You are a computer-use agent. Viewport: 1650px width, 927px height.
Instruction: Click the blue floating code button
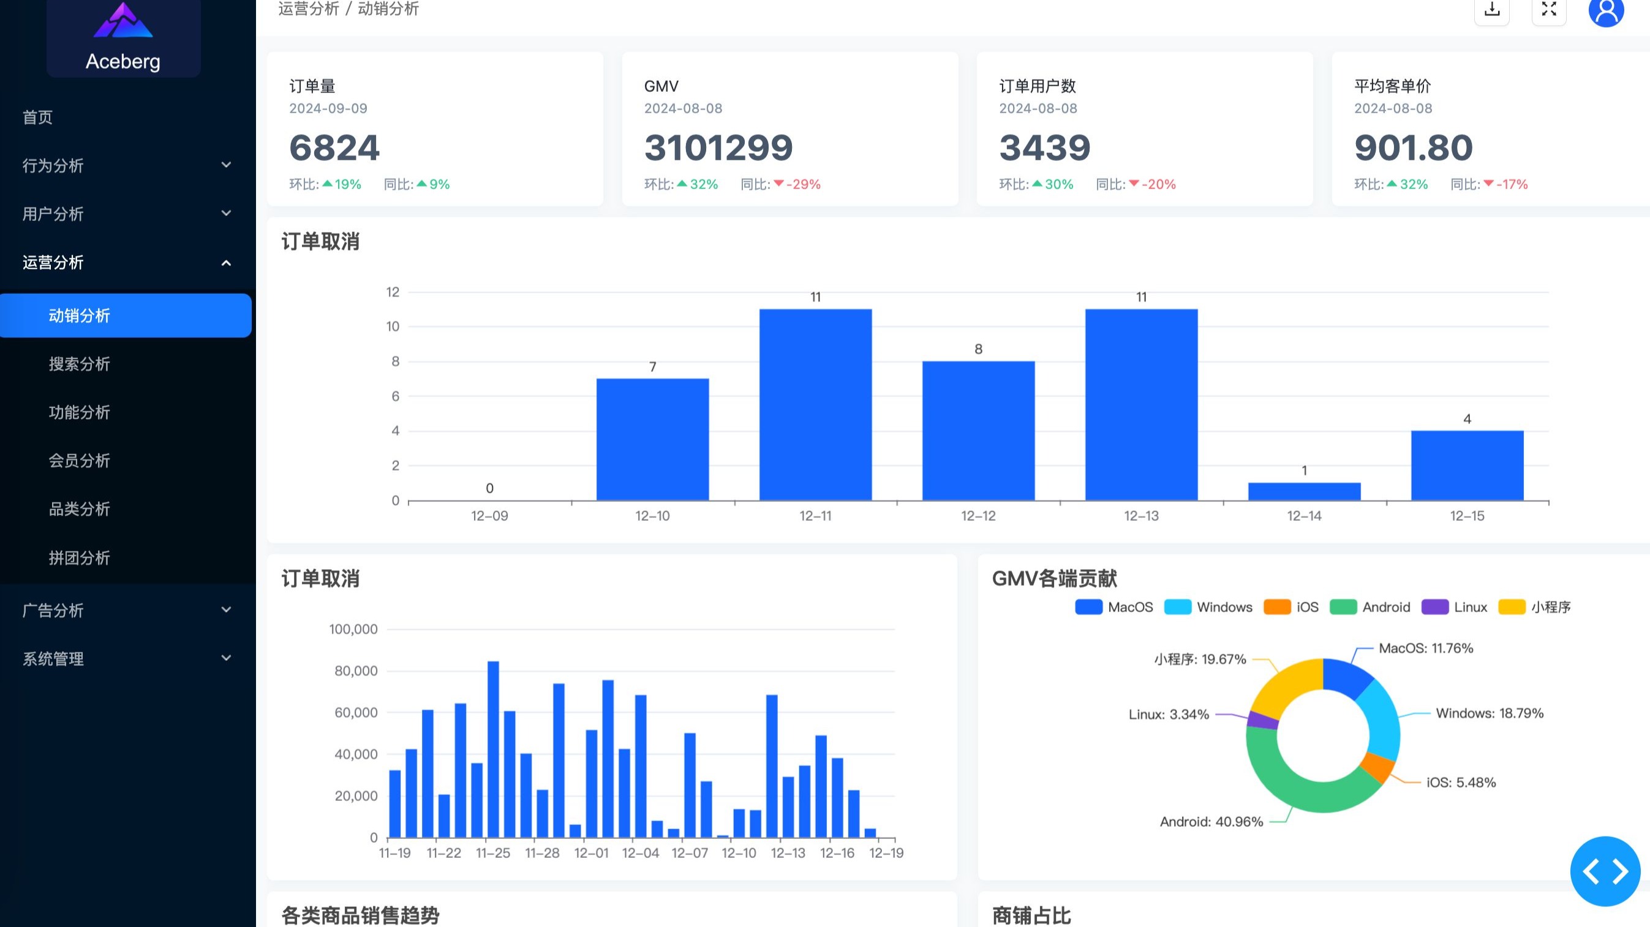coord(1605,871)
